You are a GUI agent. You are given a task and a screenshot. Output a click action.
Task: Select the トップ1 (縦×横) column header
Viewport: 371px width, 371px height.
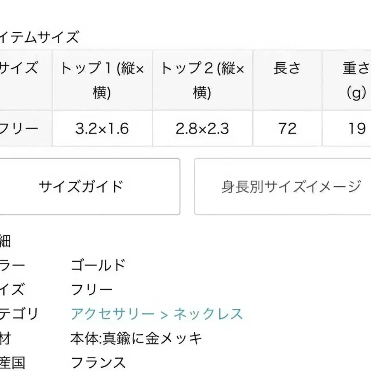[102, 80]
